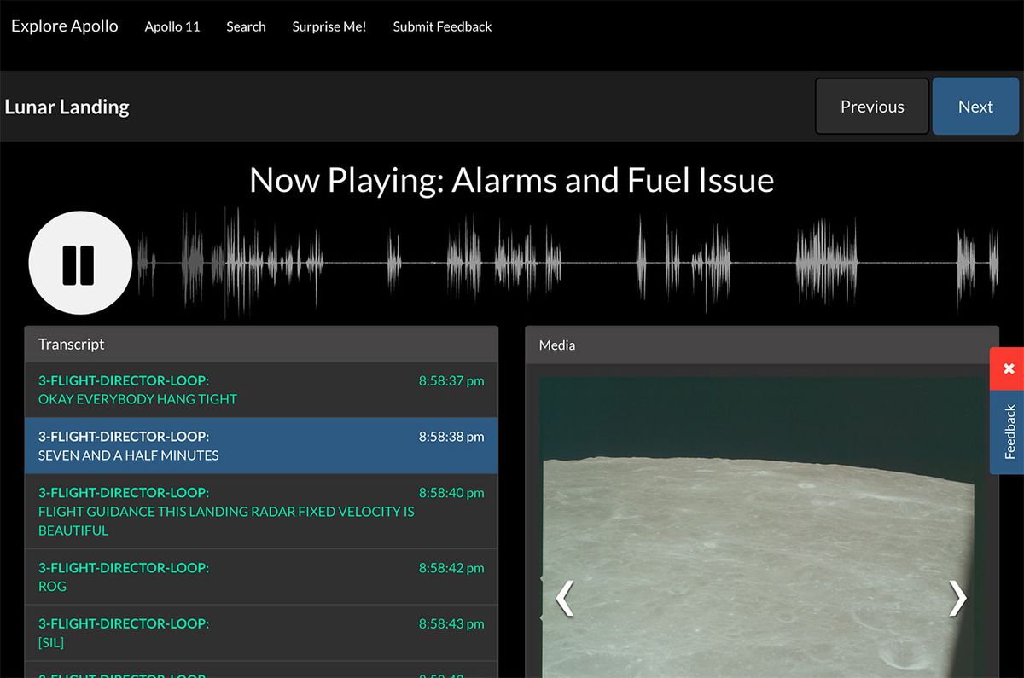Viewport: 1024px width, 678px height.
Task: Select transcript line OKAY EVERYBODY HANG TIGHT
Action: pos(261,390)
